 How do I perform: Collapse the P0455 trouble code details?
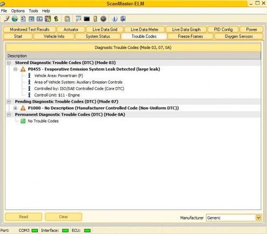coord(16,69)
